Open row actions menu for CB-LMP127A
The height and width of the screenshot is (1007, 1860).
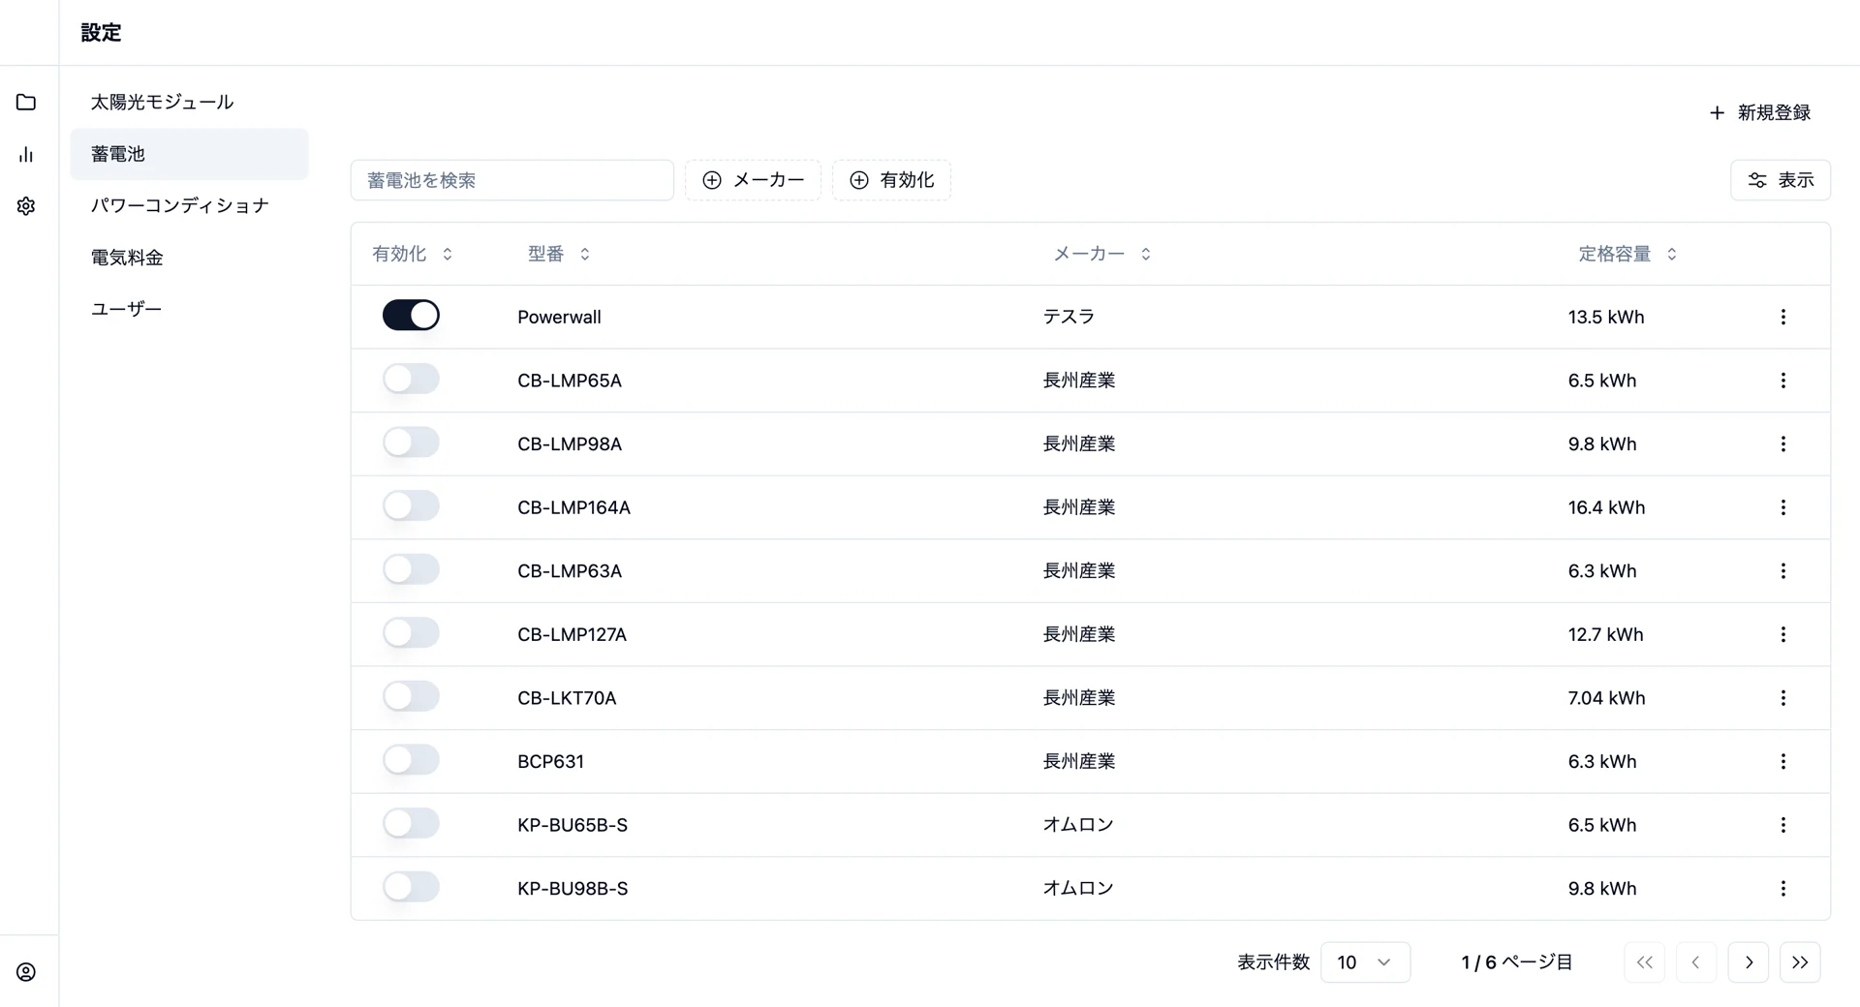(1782, 634)
